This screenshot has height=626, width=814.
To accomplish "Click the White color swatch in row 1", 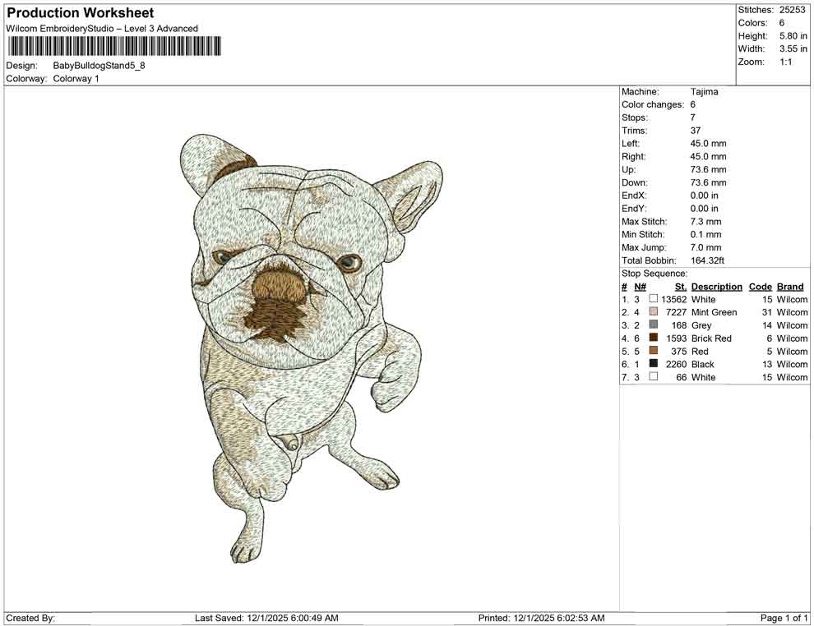I will coord(654,299).
